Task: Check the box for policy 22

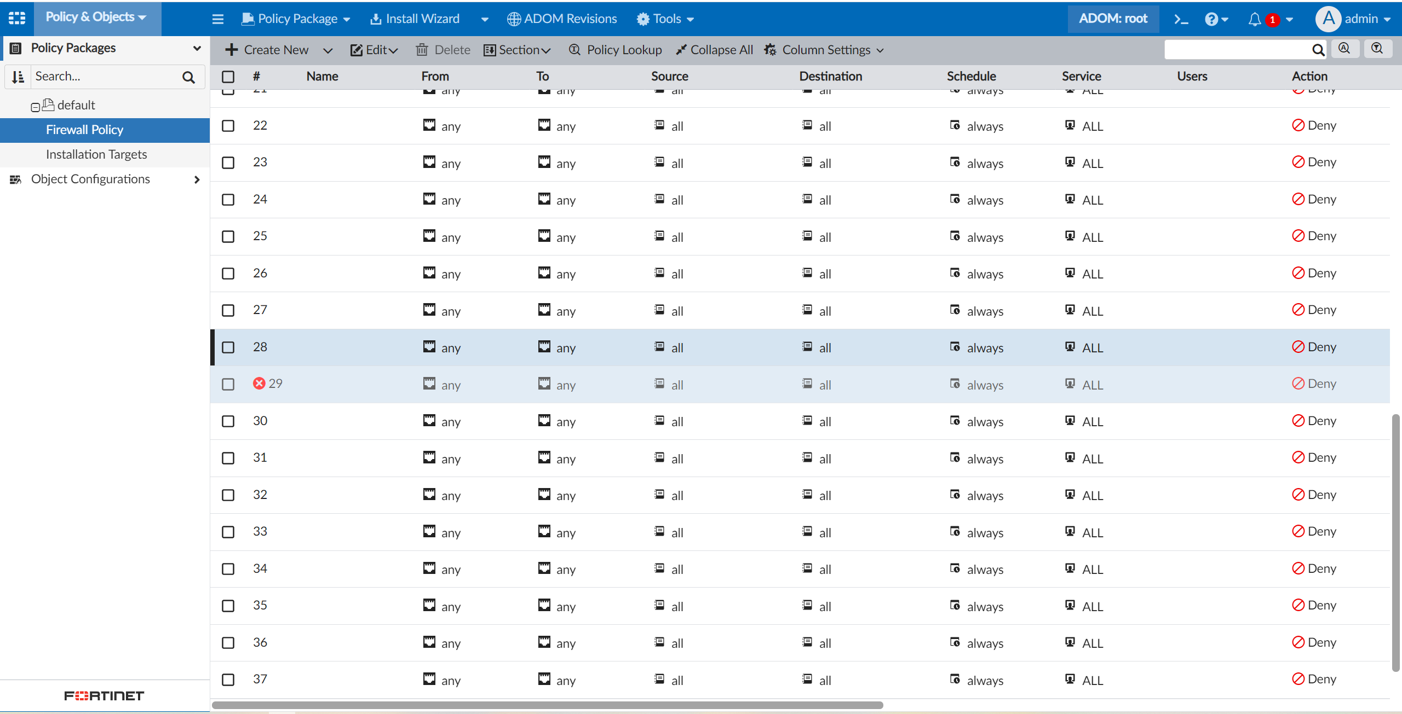Action: click(x=228, y=126)
